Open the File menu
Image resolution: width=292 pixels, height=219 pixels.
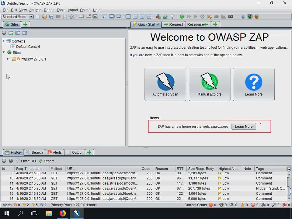tap(5, 10)
